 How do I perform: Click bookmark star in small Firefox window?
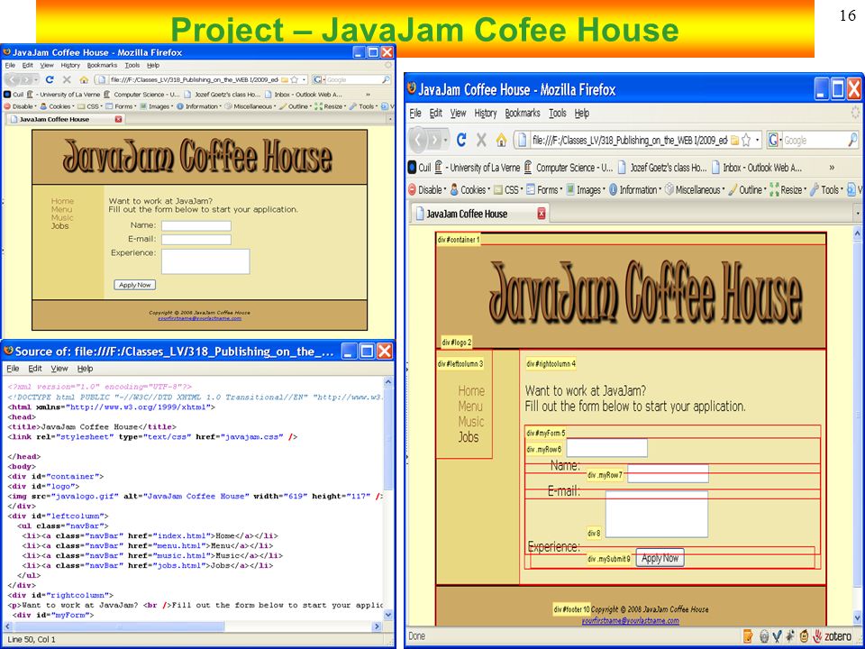pyautogui.click(x=295, y=79)
